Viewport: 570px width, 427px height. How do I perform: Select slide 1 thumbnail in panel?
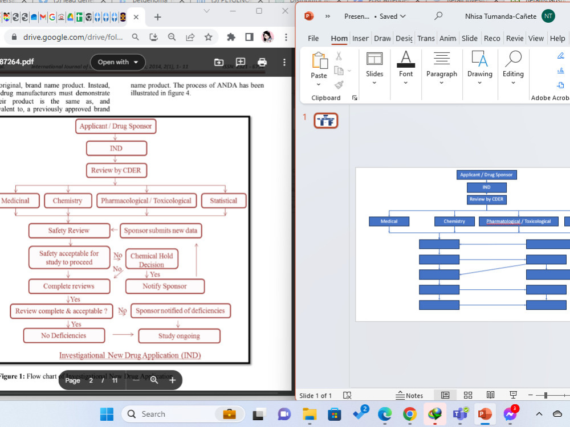(326, 121)
